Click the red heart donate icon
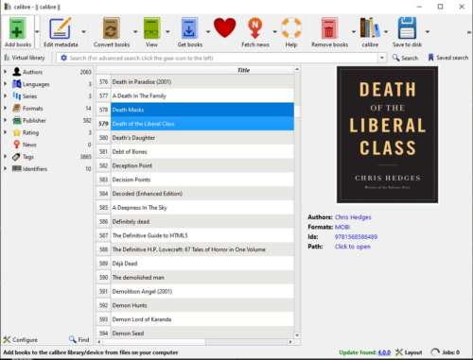Screen dimensions: 473x360 pos(225,28)
